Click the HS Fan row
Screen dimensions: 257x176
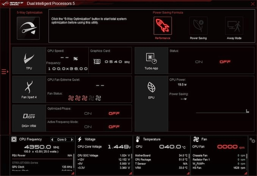point(219,168)
